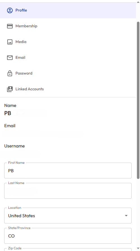Select the Name heading text
The width and height of the screenshot is (140, 251).
click(10, 106)
